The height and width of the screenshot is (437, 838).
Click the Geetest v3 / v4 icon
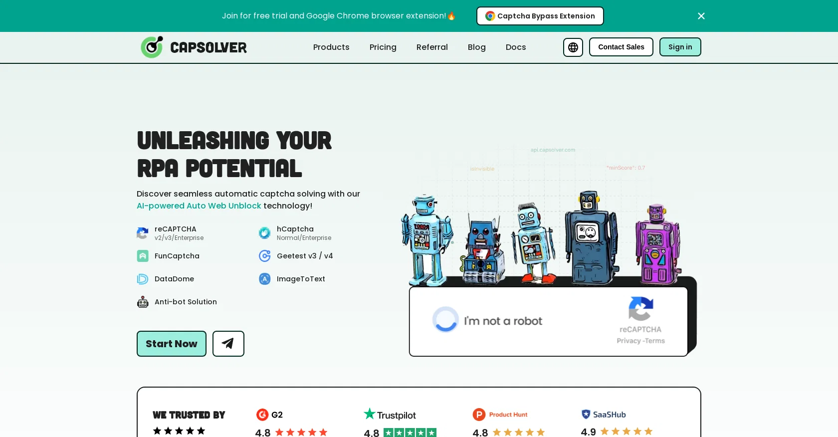click(x=265, y=256)
